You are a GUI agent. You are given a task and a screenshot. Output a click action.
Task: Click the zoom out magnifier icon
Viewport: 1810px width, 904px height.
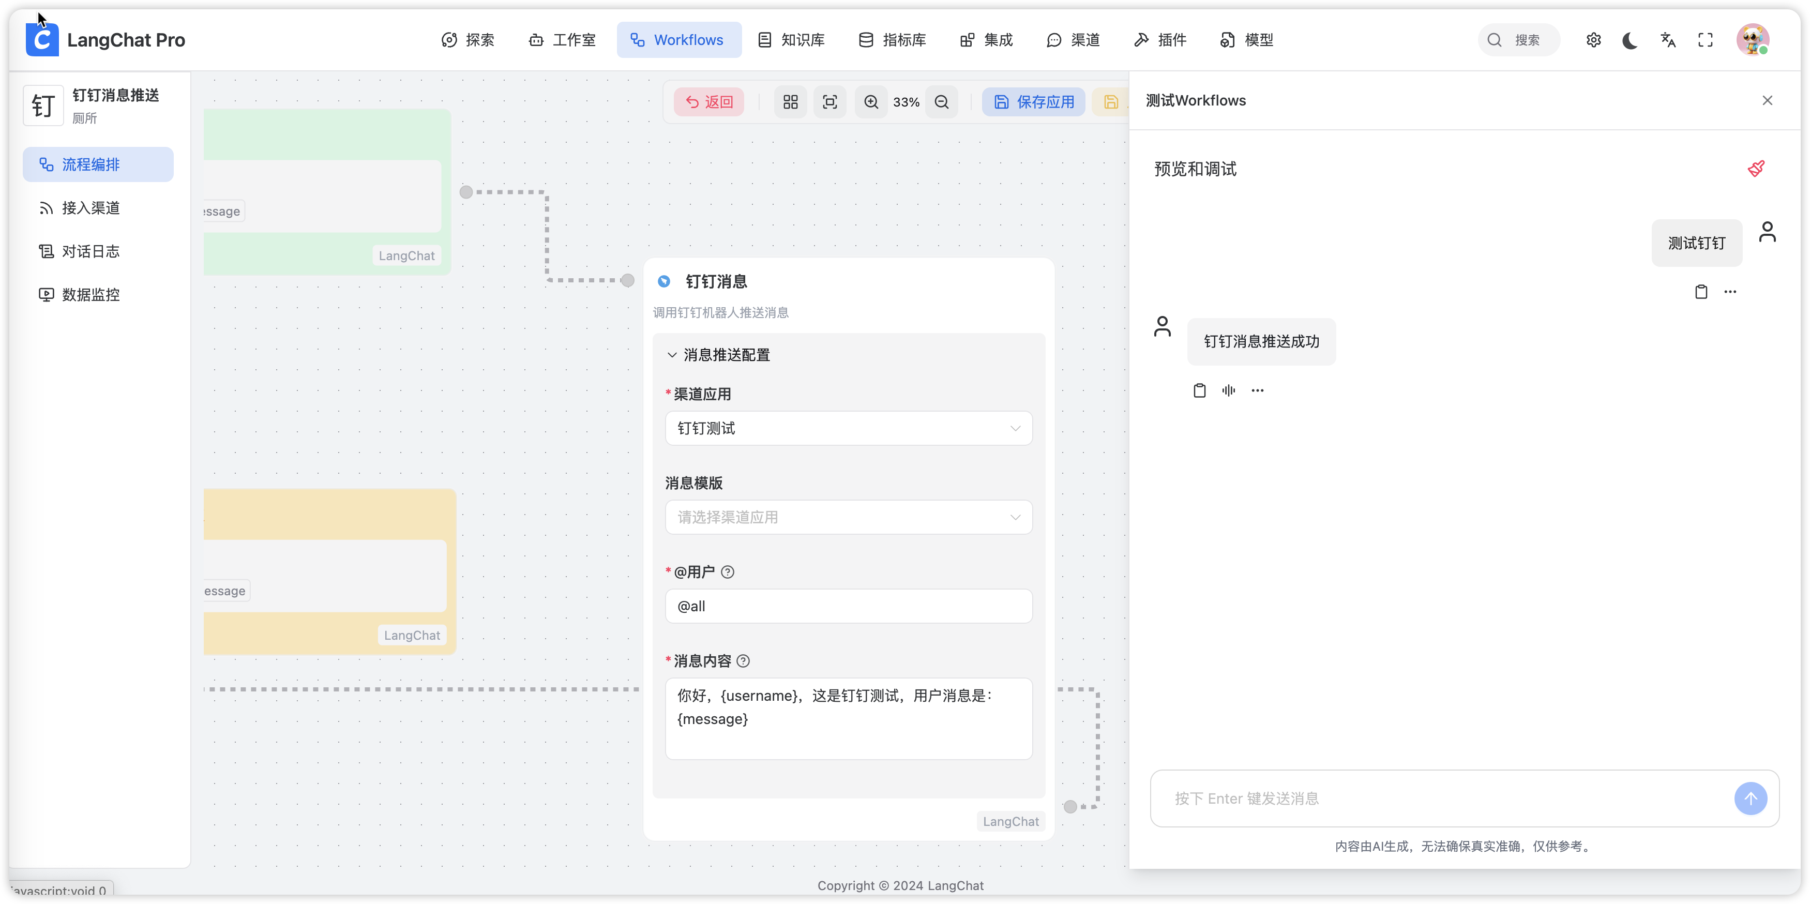[942, 102]
